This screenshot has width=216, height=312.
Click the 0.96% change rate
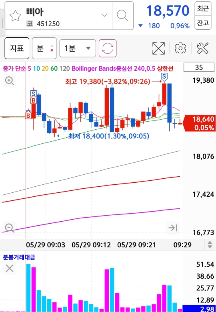tap(180, 26)
